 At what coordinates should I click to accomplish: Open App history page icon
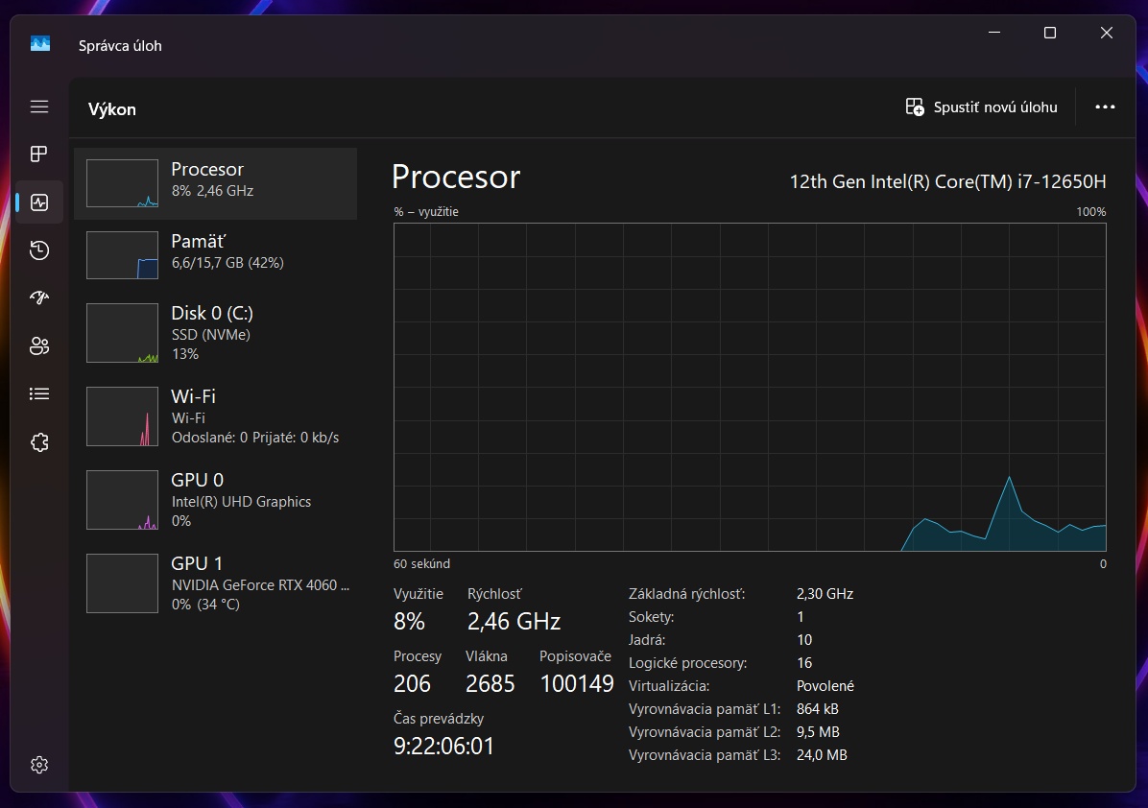[x=39, y=250]
